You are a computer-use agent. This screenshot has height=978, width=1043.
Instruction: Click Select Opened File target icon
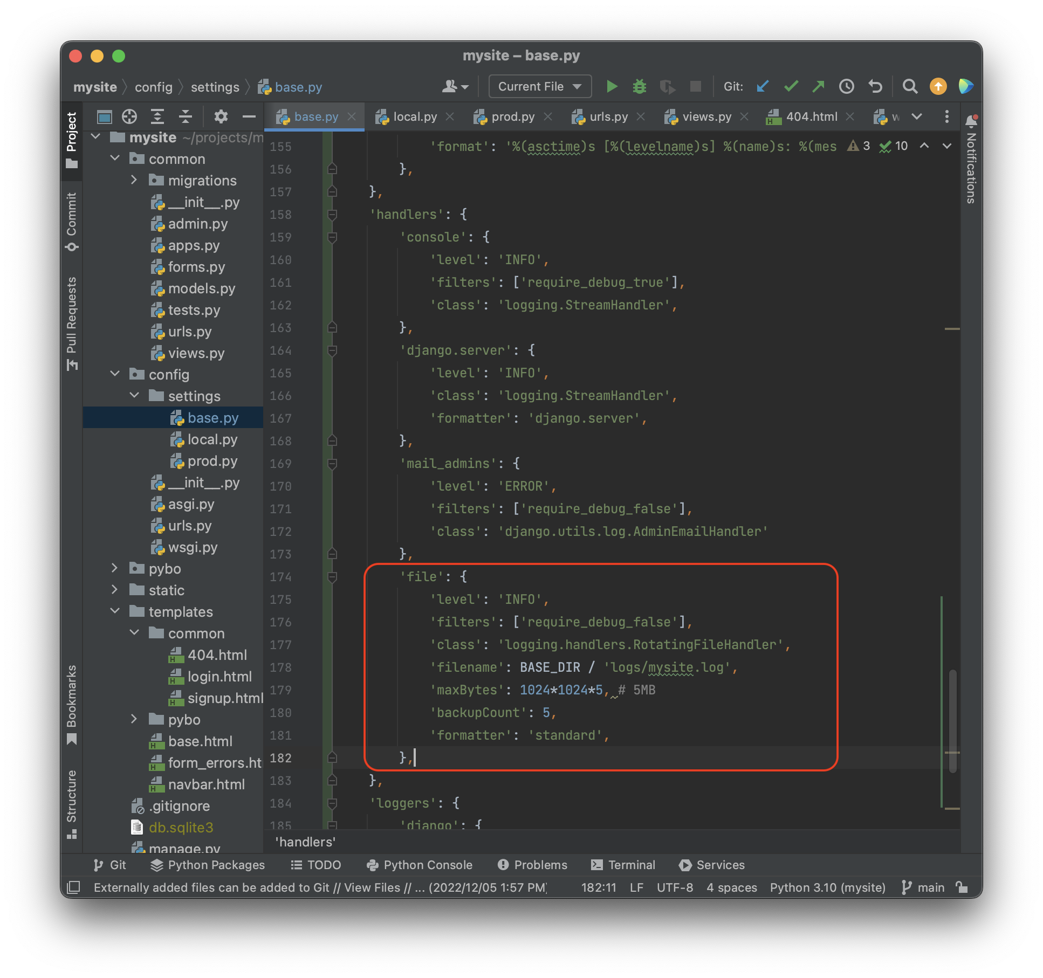[129, 116]
